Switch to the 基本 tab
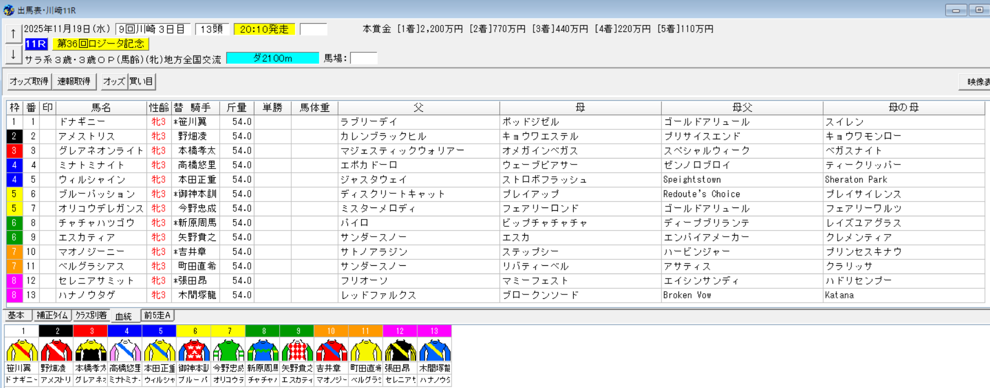Viewport: 990px width, 388px height. point(17,315)
